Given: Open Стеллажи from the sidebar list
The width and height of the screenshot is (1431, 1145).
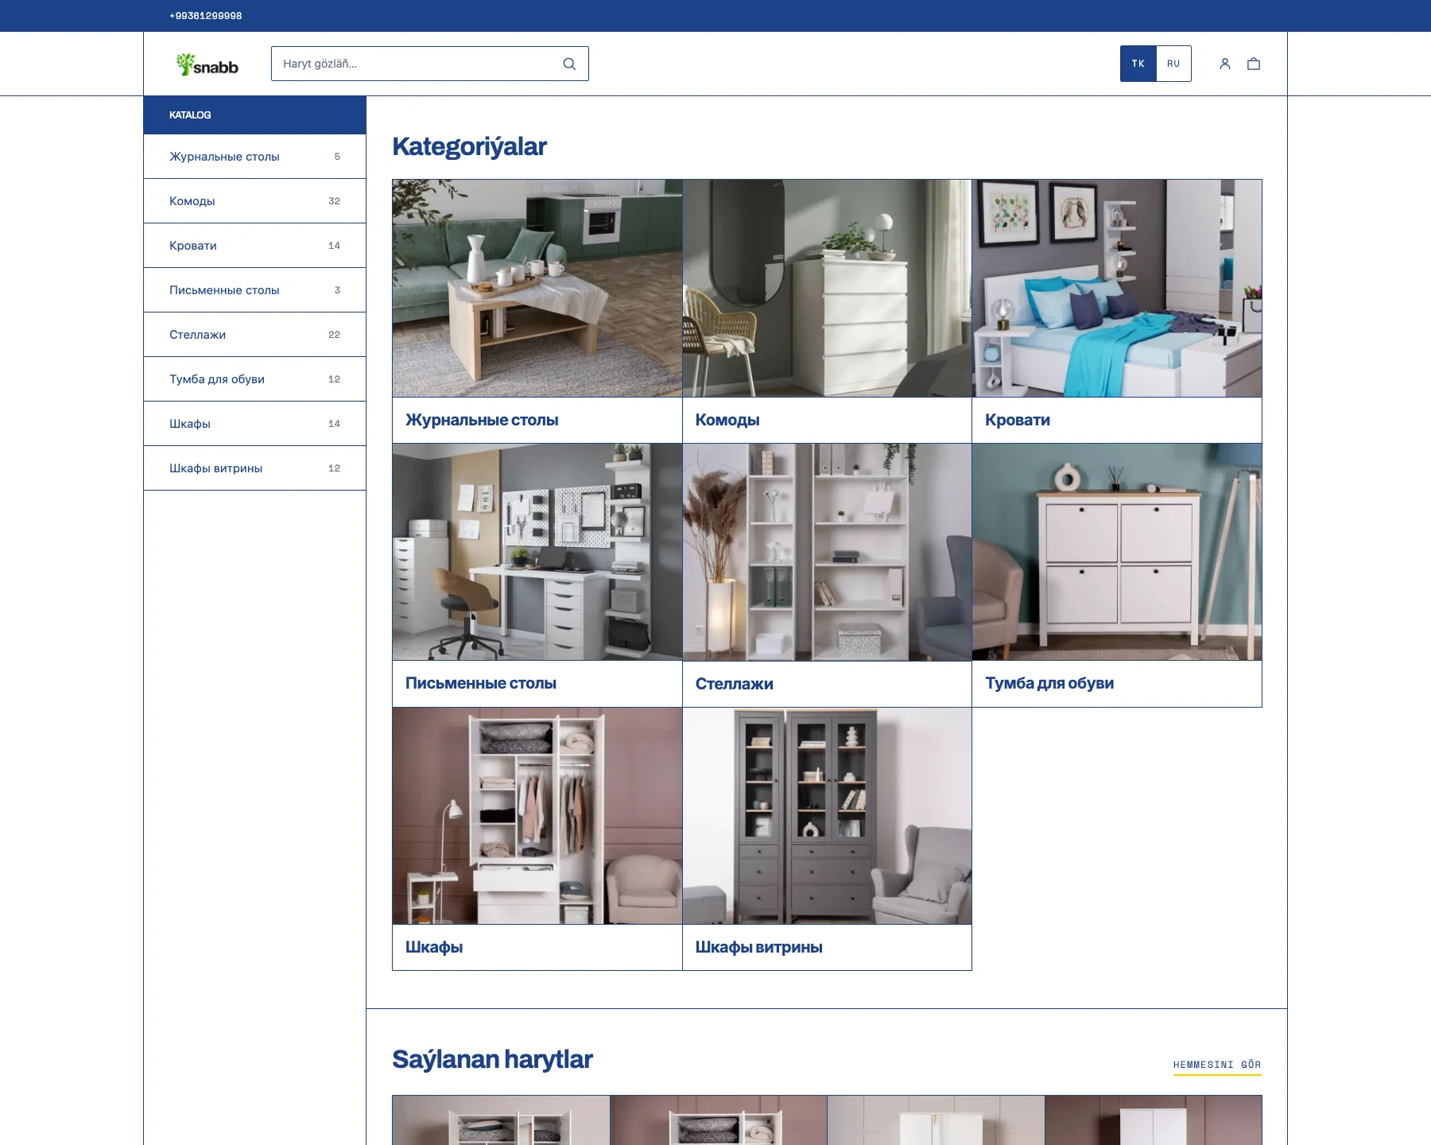Looking at the screenshot, I should coord(254,335).
